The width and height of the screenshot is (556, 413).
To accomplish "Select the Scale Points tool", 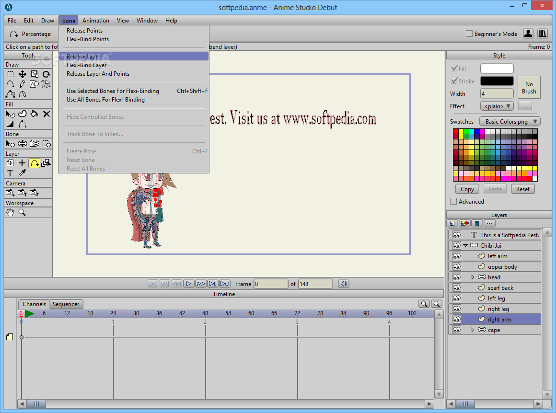I will coord(35,74).
